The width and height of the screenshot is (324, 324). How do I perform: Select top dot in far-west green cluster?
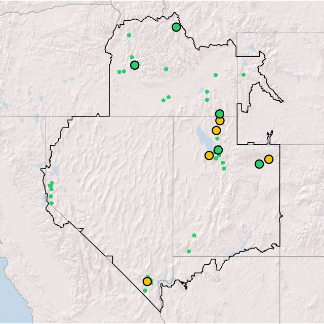[x=52, y=183]
